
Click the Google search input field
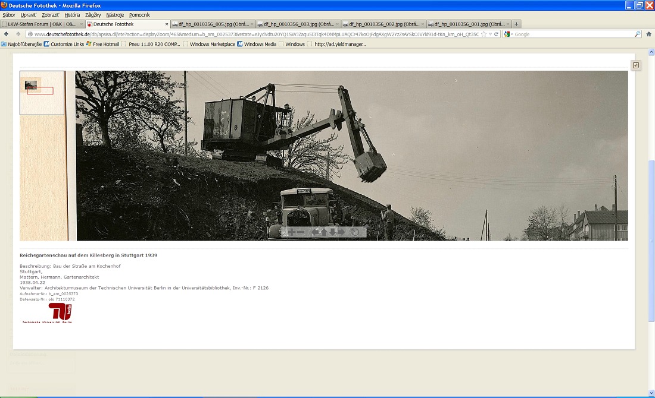pos(572,34)
